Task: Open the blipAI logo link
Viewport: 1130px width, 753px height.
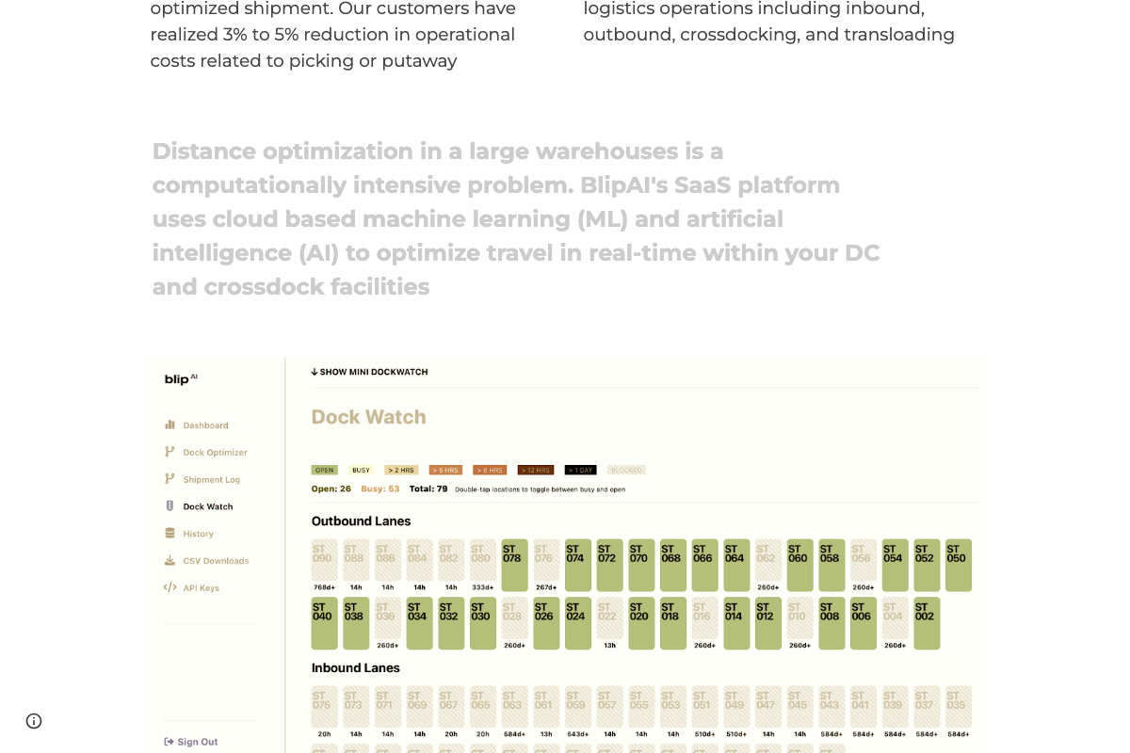Action: (x=180, y=378)
